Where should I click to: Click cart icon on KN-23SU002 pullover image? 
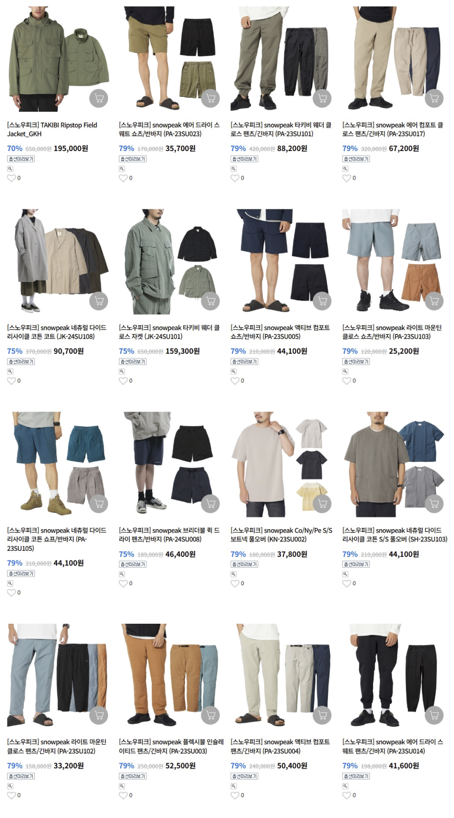pos(322,504)
